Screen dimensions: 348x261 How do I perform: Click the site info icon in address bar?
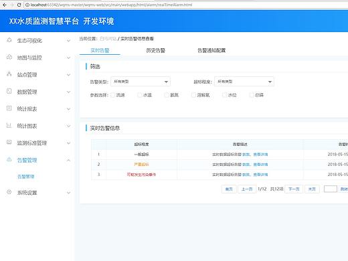(x=27, y=5)
